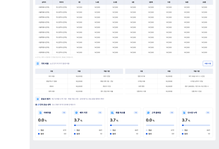Click the 기본 badge on 미배차율 card
Screen dimensions: 219x149
[x=64, y=113]
